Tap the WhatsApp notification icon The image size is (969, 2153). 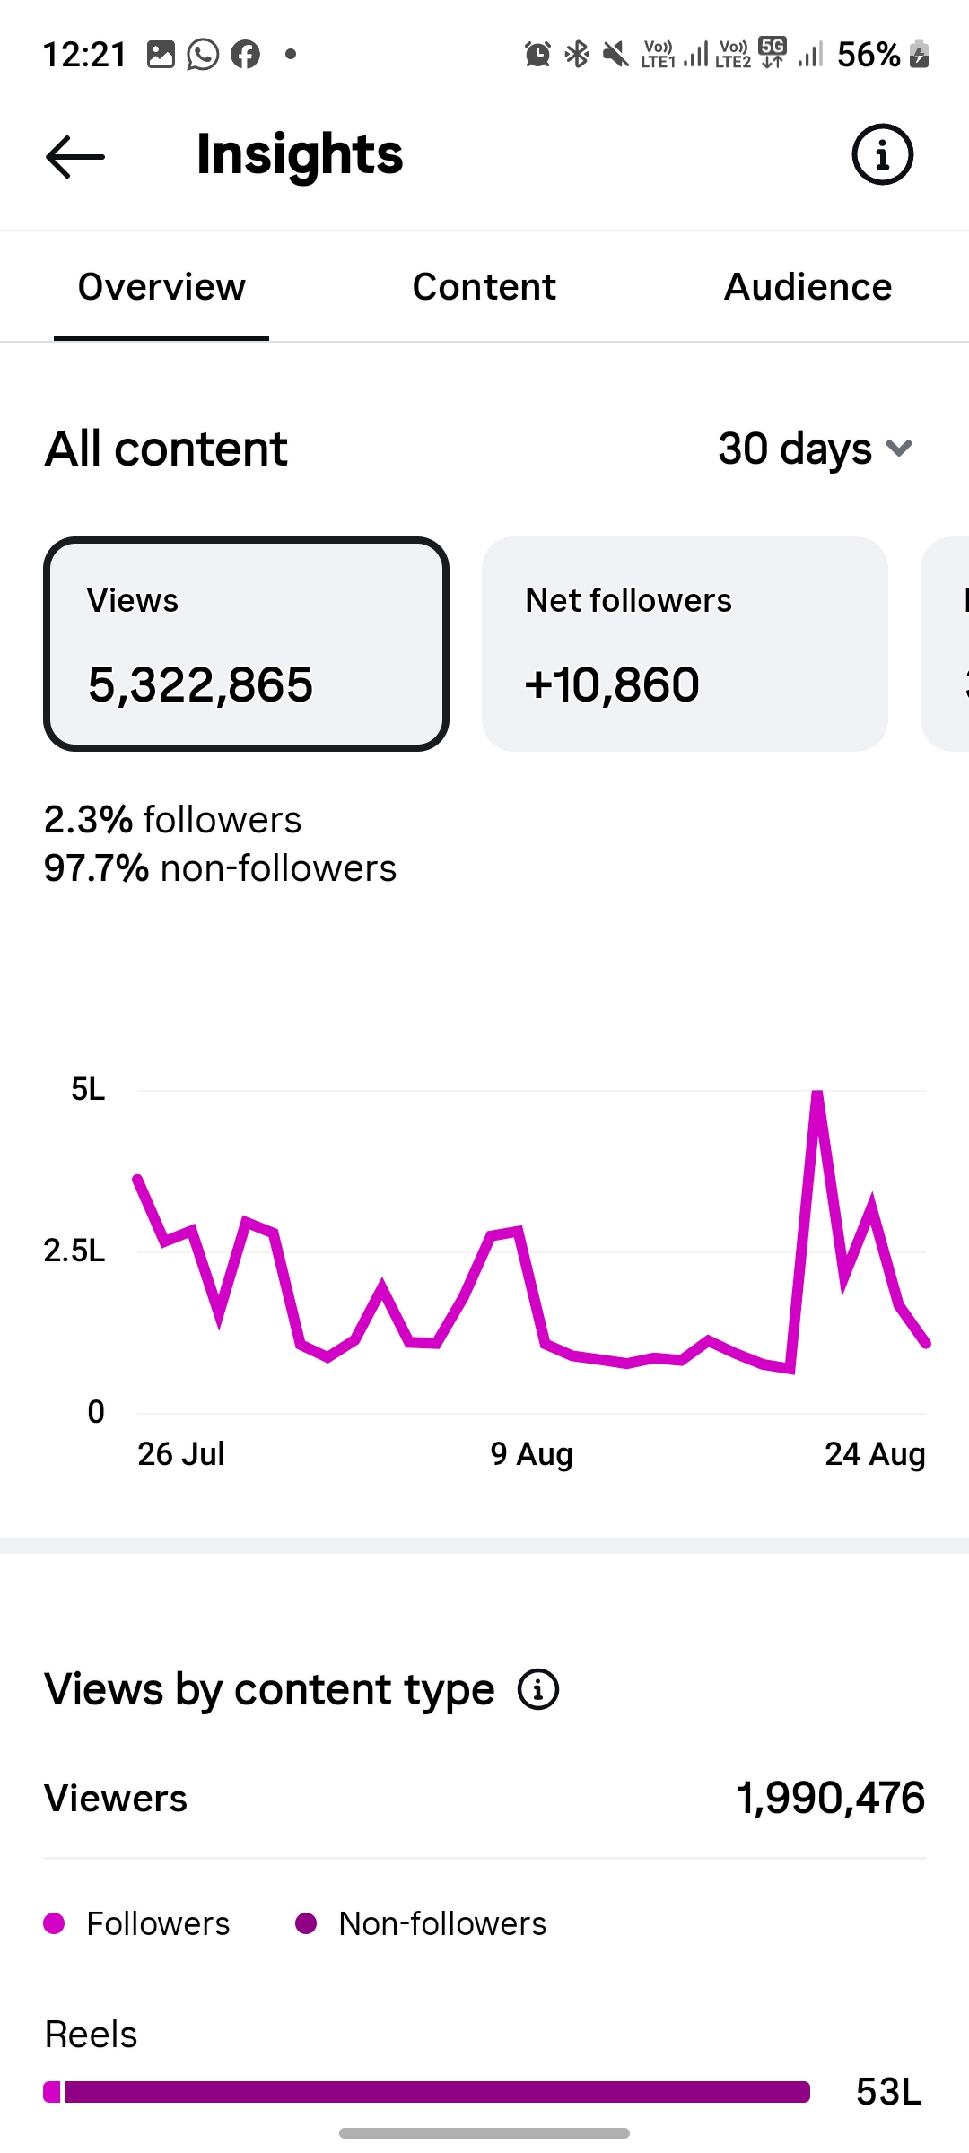point(203,55)
